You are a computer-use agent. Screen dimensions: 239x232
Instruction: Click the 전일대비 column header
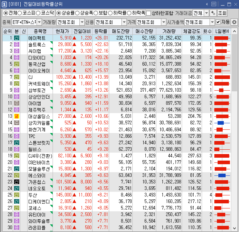tap(82, 32)
